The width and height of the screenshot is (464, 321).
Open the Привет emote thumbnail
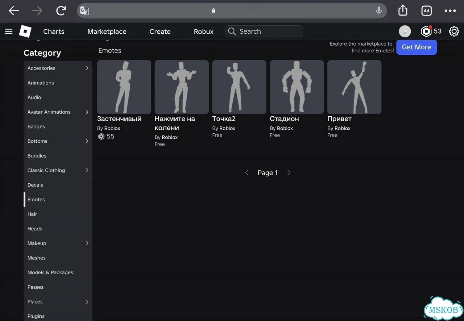tap(355, 87)
